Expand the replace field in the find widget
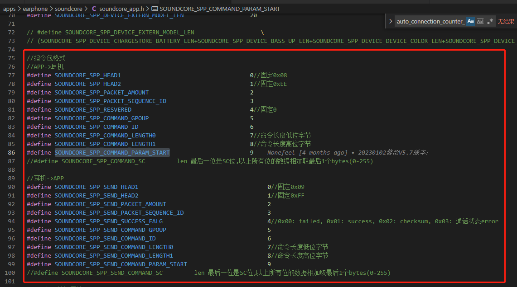Viewport: 517px width, 287px height. (x=391, y=21)
